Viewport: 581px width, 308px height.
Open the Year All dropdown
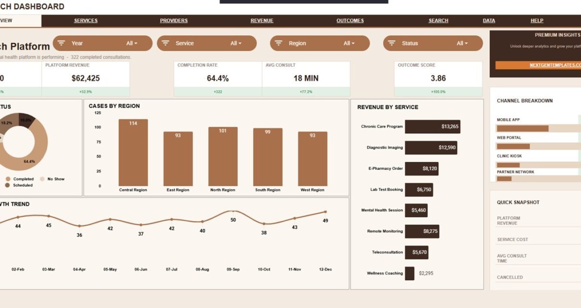(132, 43)
